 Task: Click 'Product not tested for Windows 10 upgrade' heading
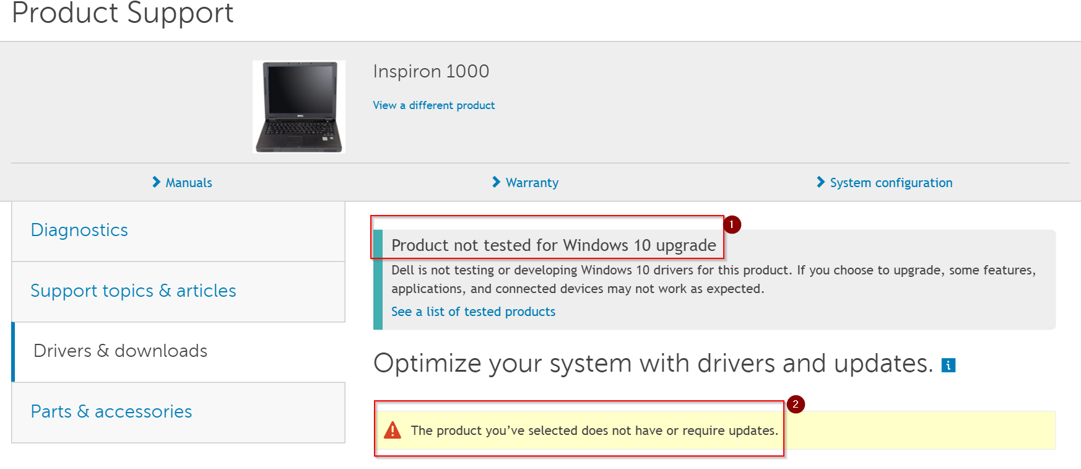pos(554,245)
